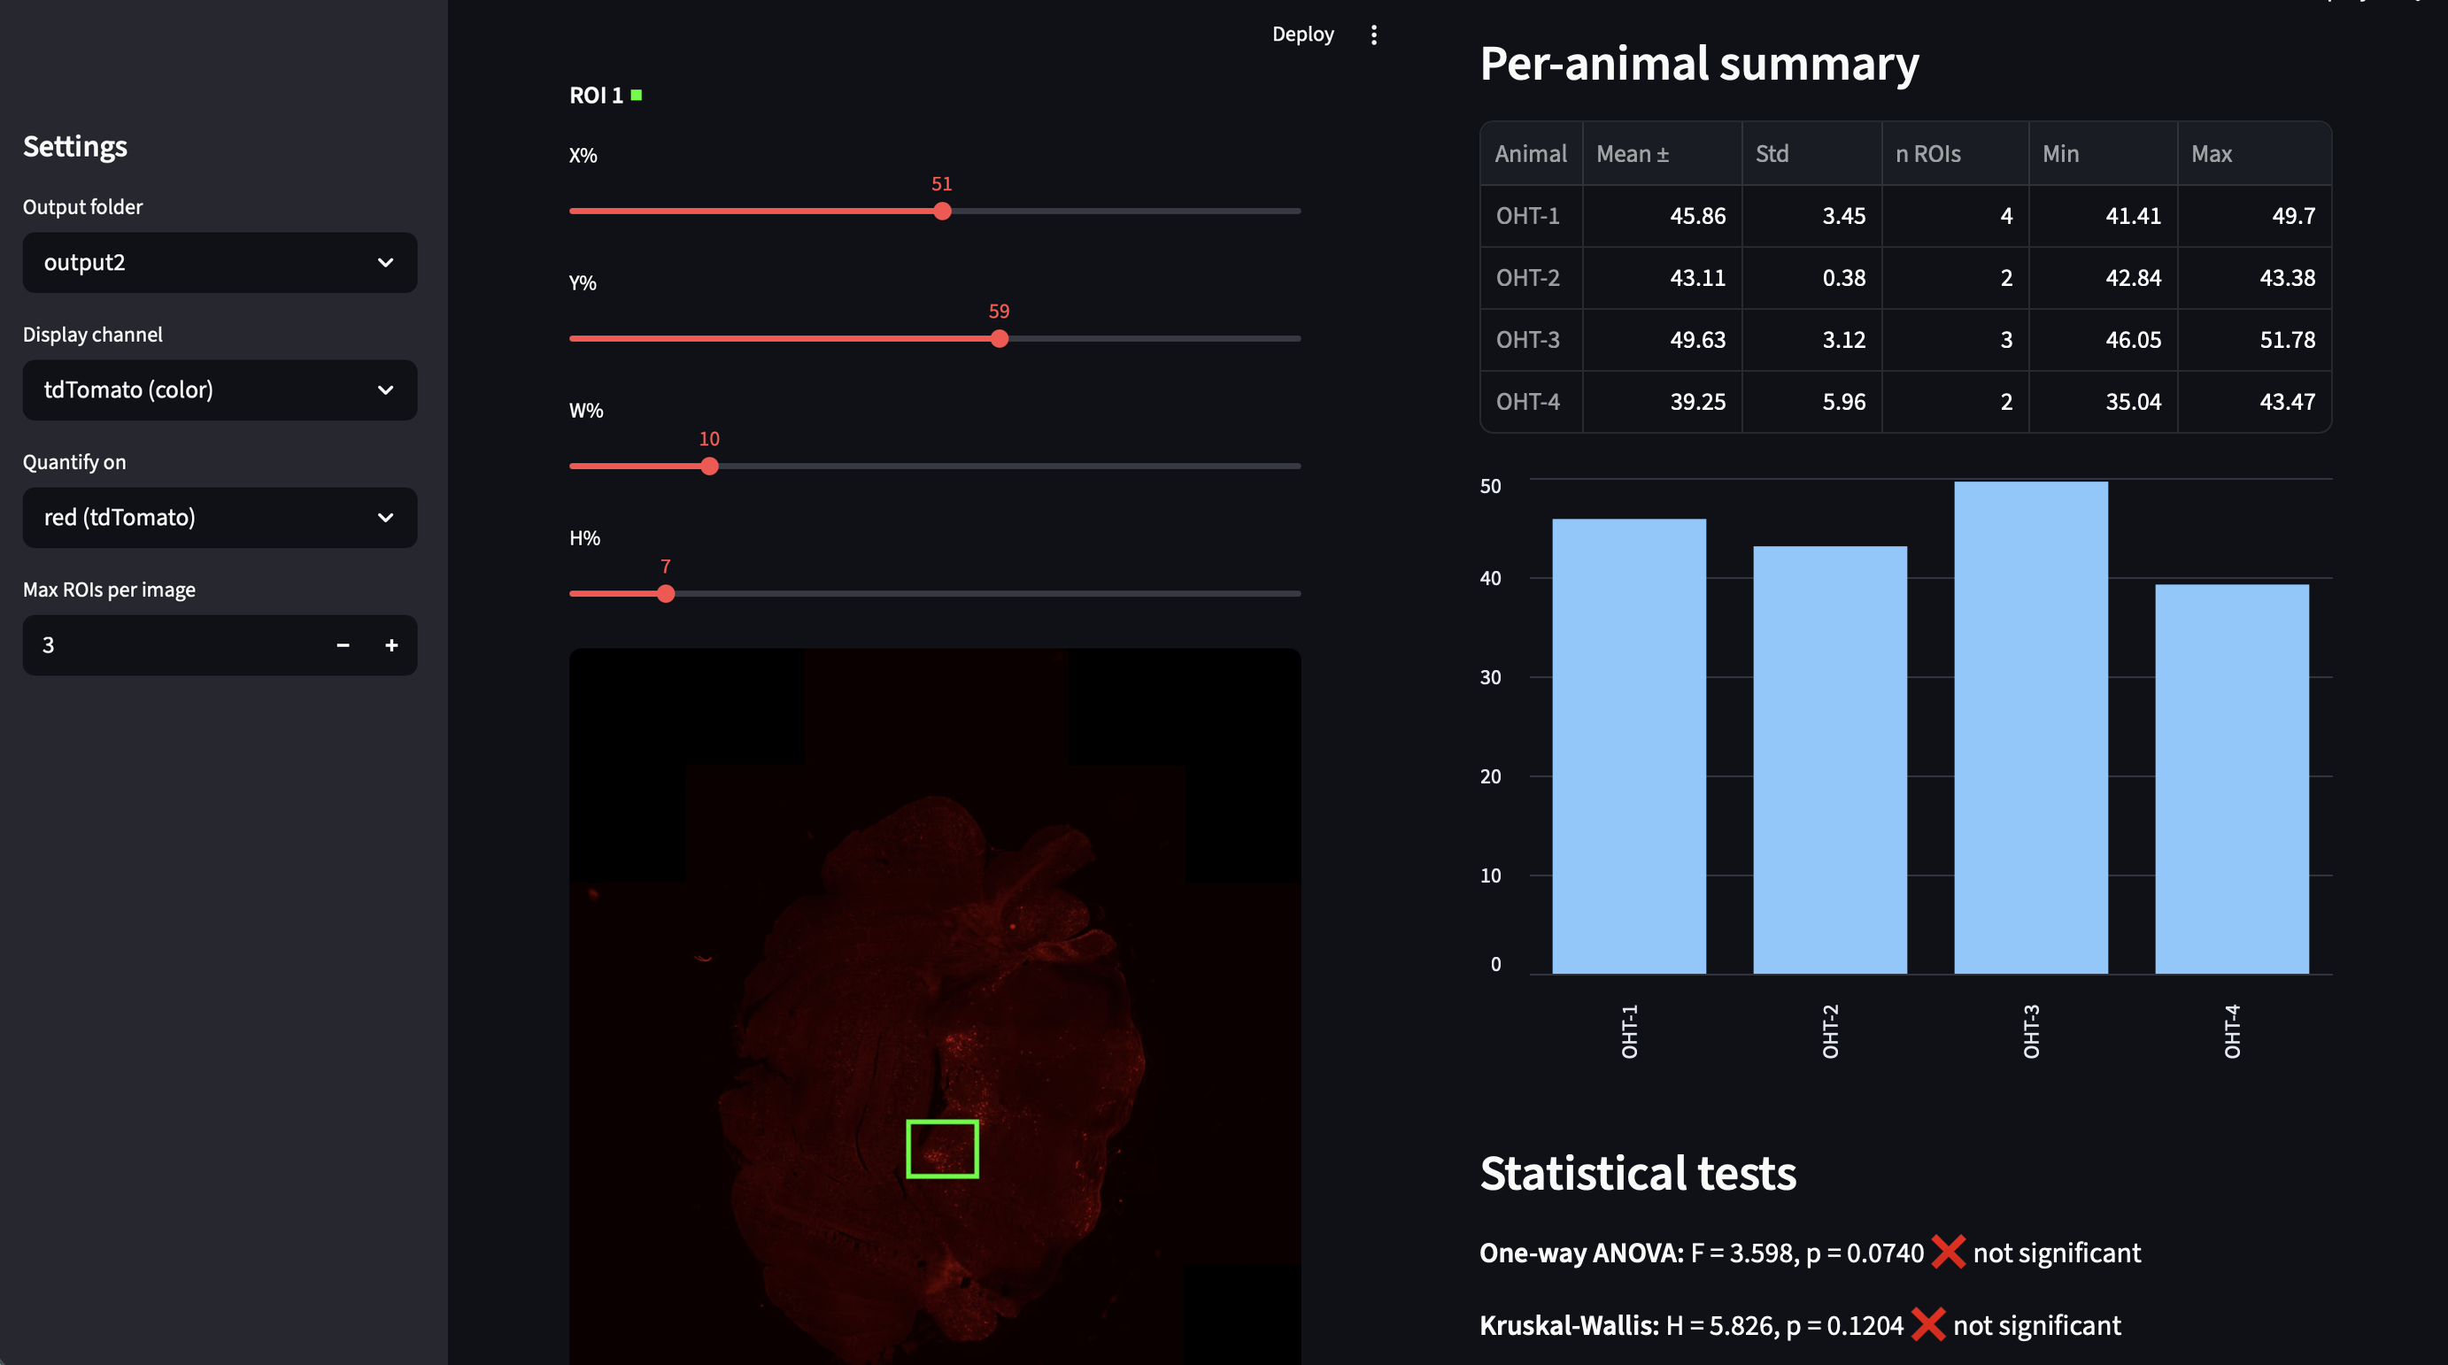Screen dimensions: 2448x1365
Task: Open the Quantify on dropdown
Action: [x=220, y=518]
